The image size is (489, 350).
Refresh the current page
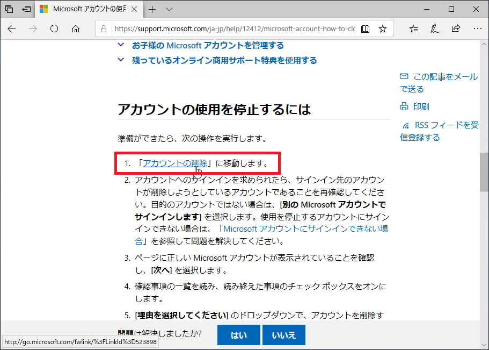pyautogui.click(x=54, y=29)
